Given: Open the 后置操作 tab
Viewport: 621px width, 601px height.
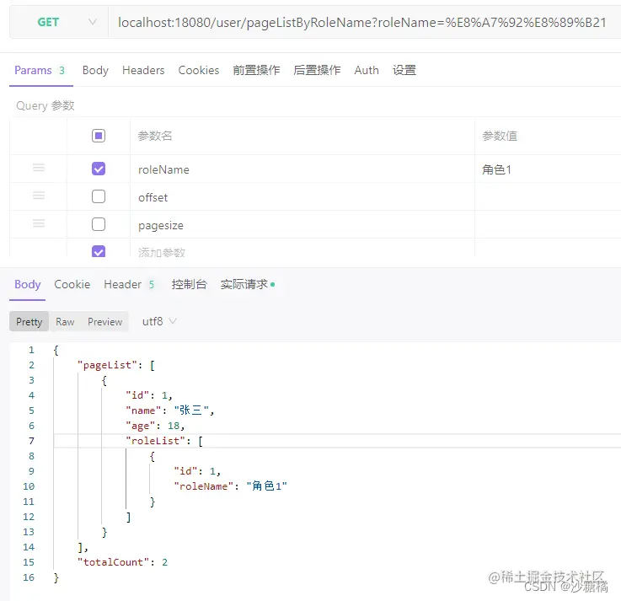Looking at the screenshot, I should pos(317,70).
